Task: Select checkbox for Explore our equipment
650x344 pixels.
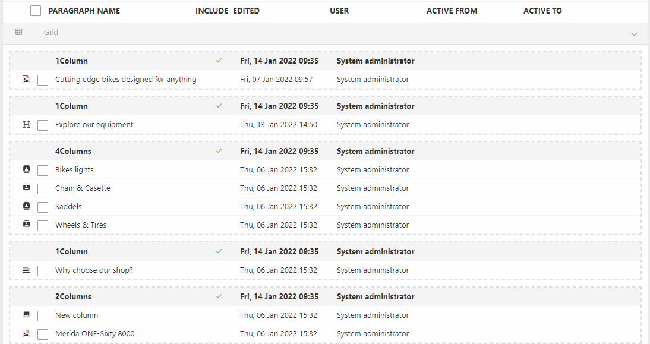Action: point(43,125)
